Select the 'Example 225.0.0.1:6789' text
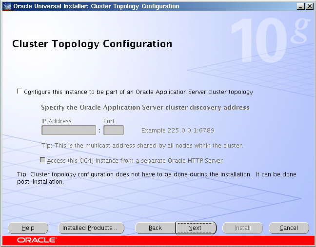The height and width of the screenshot is (247, 316). (x=178, y=131)
